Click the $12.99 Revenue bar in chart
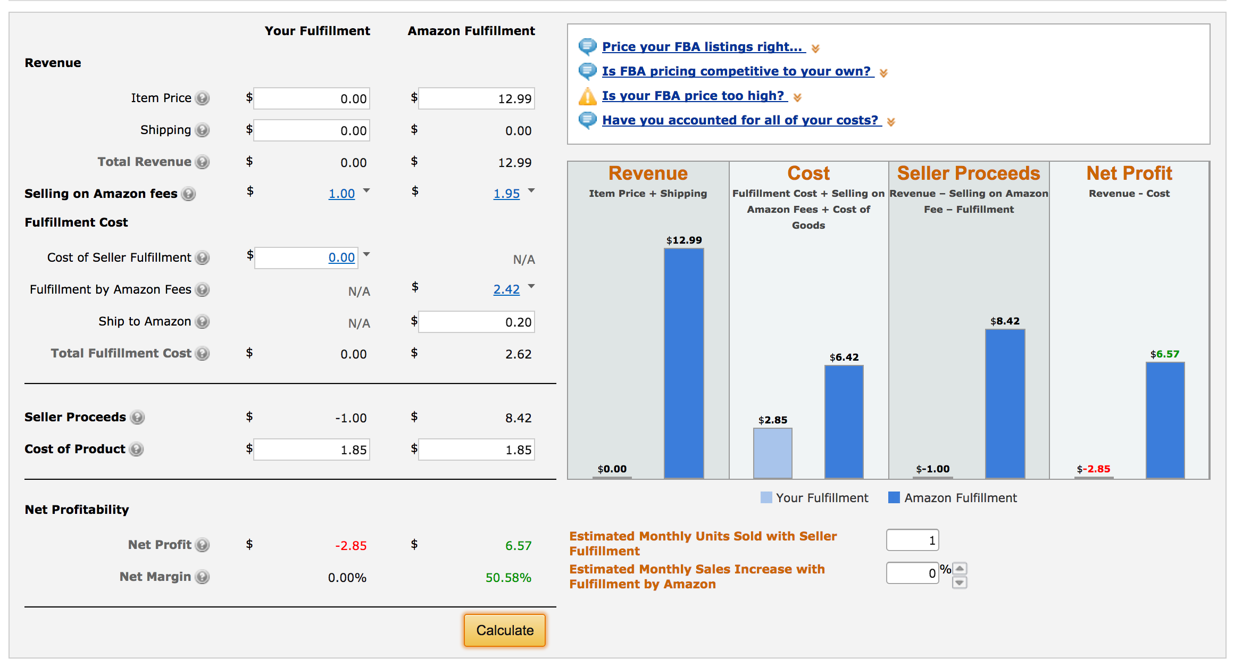1234x666 pixels. click(684, 363)
